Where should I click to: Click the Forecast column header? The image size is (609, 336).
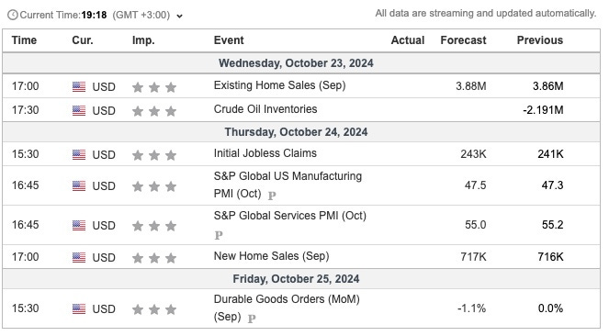(463, 40)
